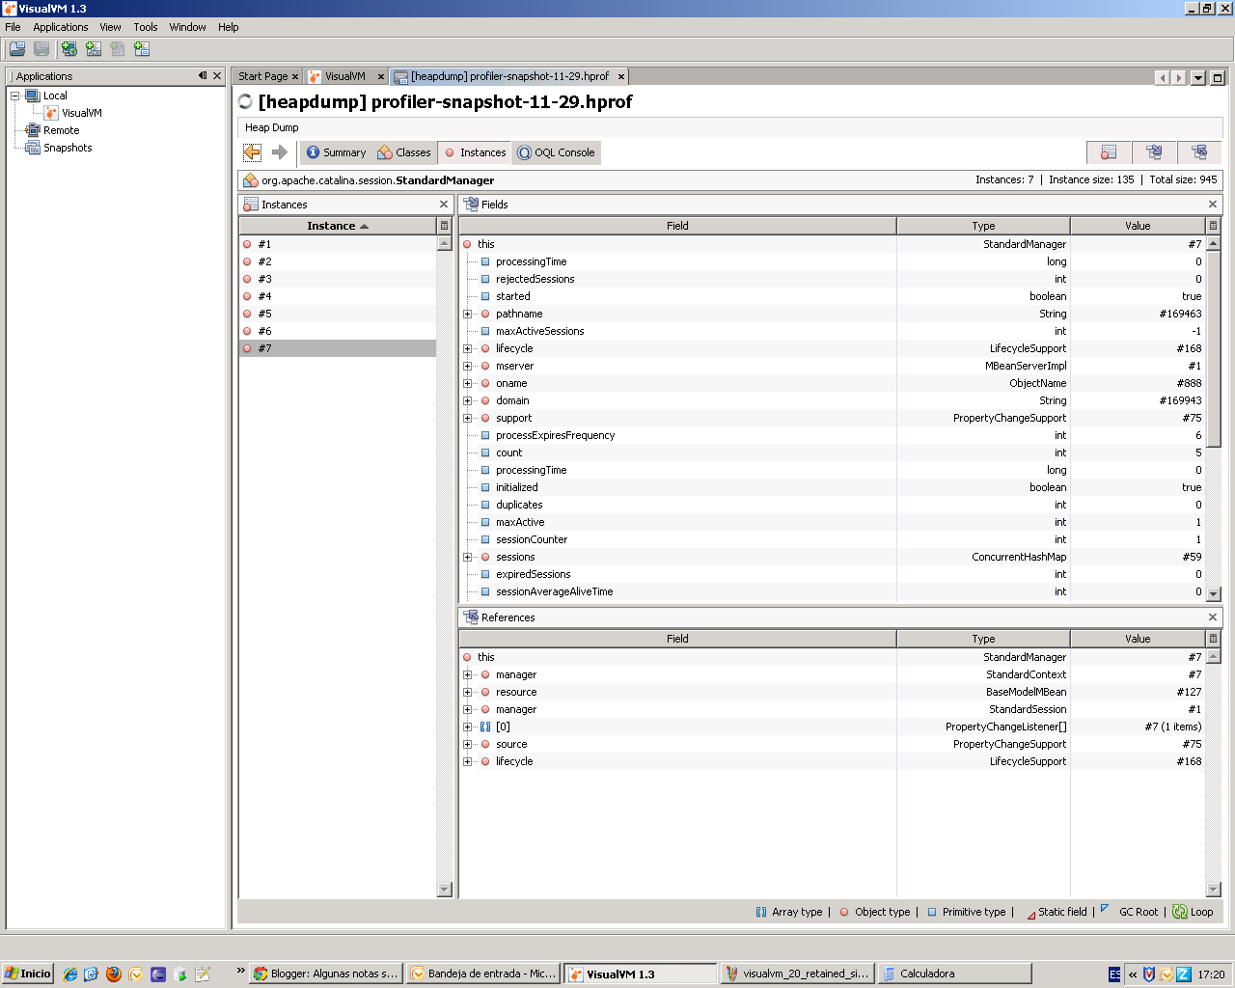Show the heap dump Summary view
This screenshot has height=988, width=1235.
(336, 152)
